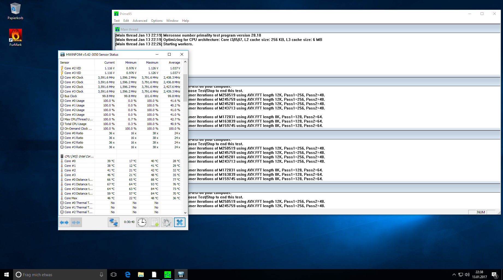The height and width of the screenshot is (280, 503).
Task: Select the 'Core #2 VID' sensor row
Action: pos(120,68)
